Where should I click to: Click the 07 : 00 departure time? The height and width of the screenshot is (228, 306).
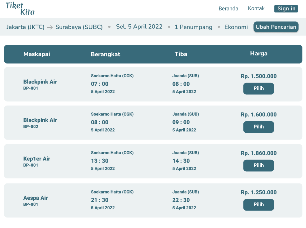click(x=100, y=84)
